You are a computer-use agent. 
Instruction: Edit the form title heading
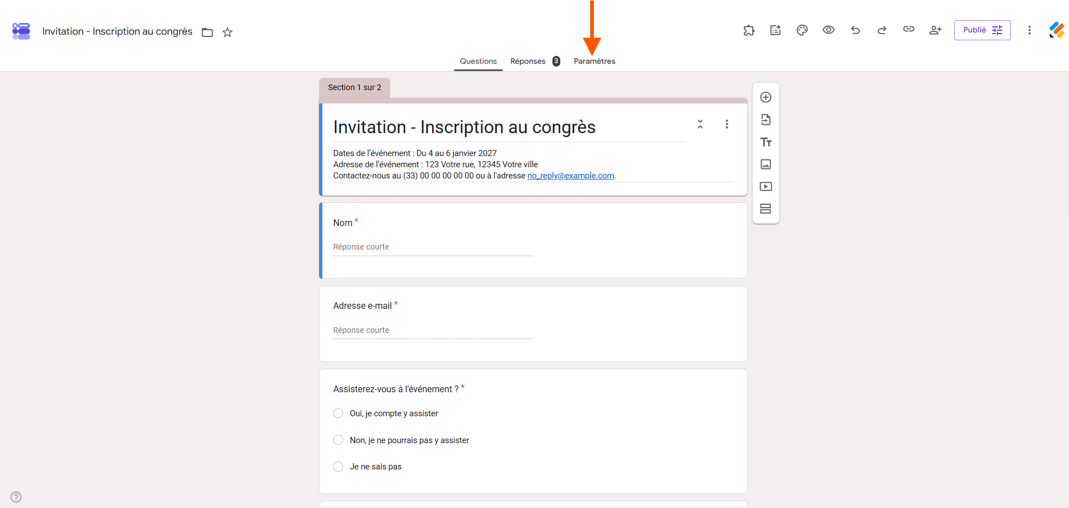[x=465, y=128]
